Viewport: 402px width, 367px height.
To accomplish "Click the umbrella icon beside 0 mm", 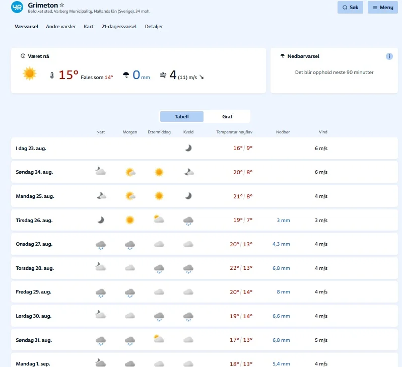I will pyautogui.click(x=126, y=75).
